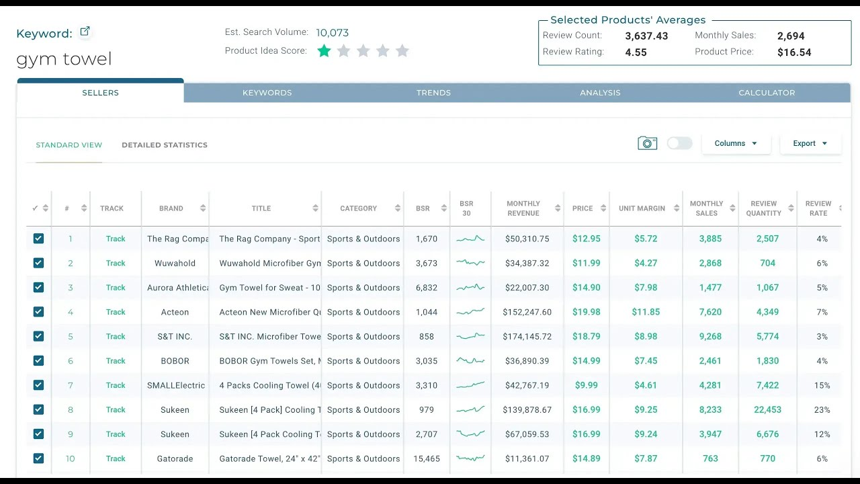Open the Export dropdown
Viewport: 860px width, 484px height.
(x=810, y=143)
